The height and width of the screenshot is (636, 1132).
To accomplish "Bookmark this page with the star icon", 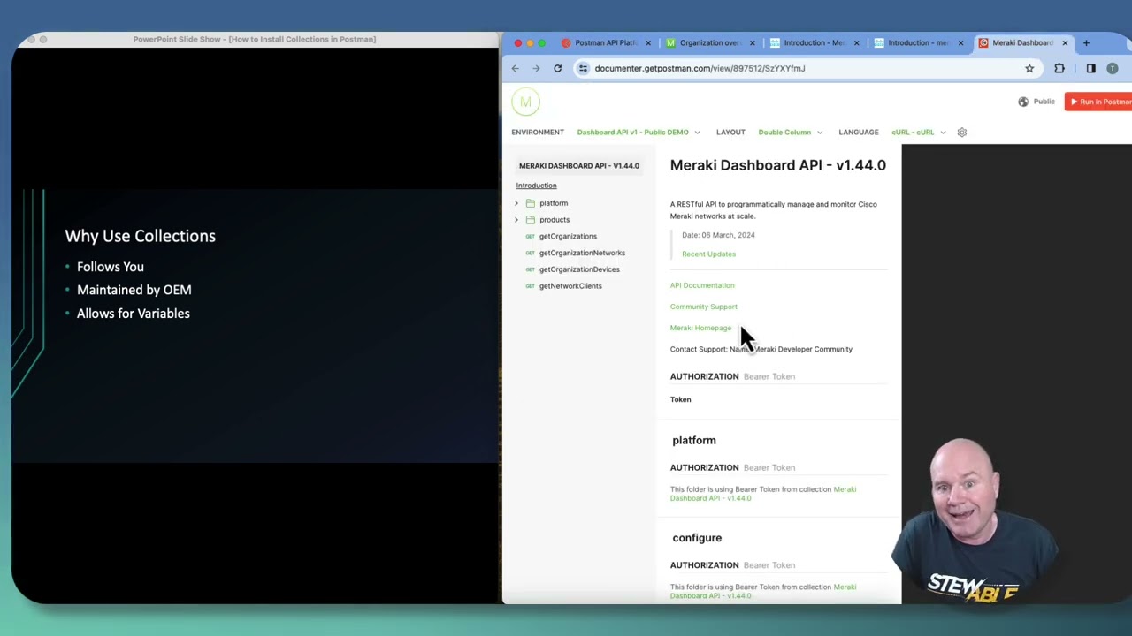I will (1029, 68).
